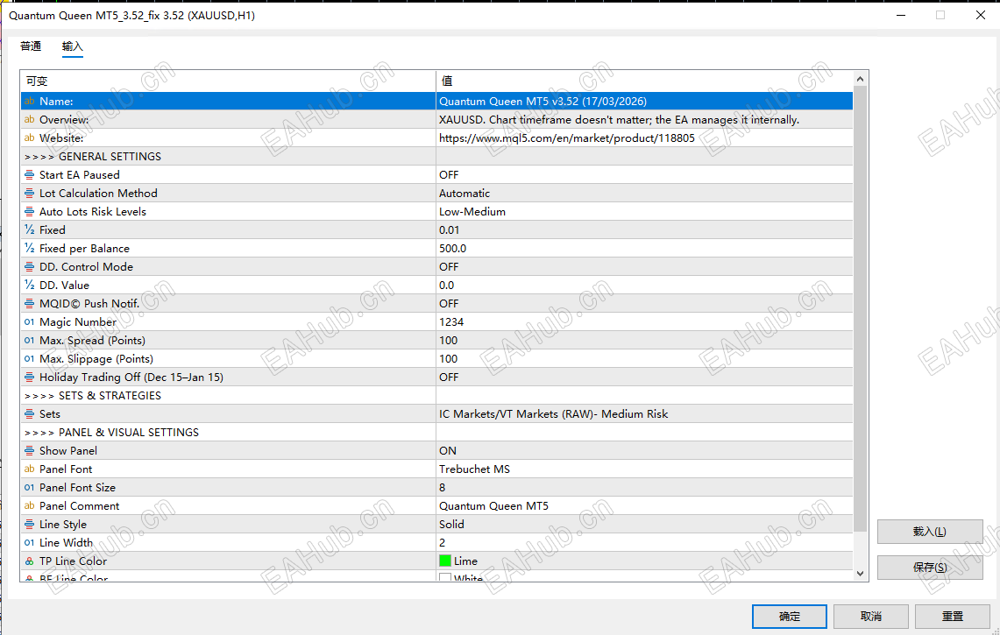This screenshot has height=635, width=1000.
Task: Open the Line Style value Solid
Action: point(644,524)
